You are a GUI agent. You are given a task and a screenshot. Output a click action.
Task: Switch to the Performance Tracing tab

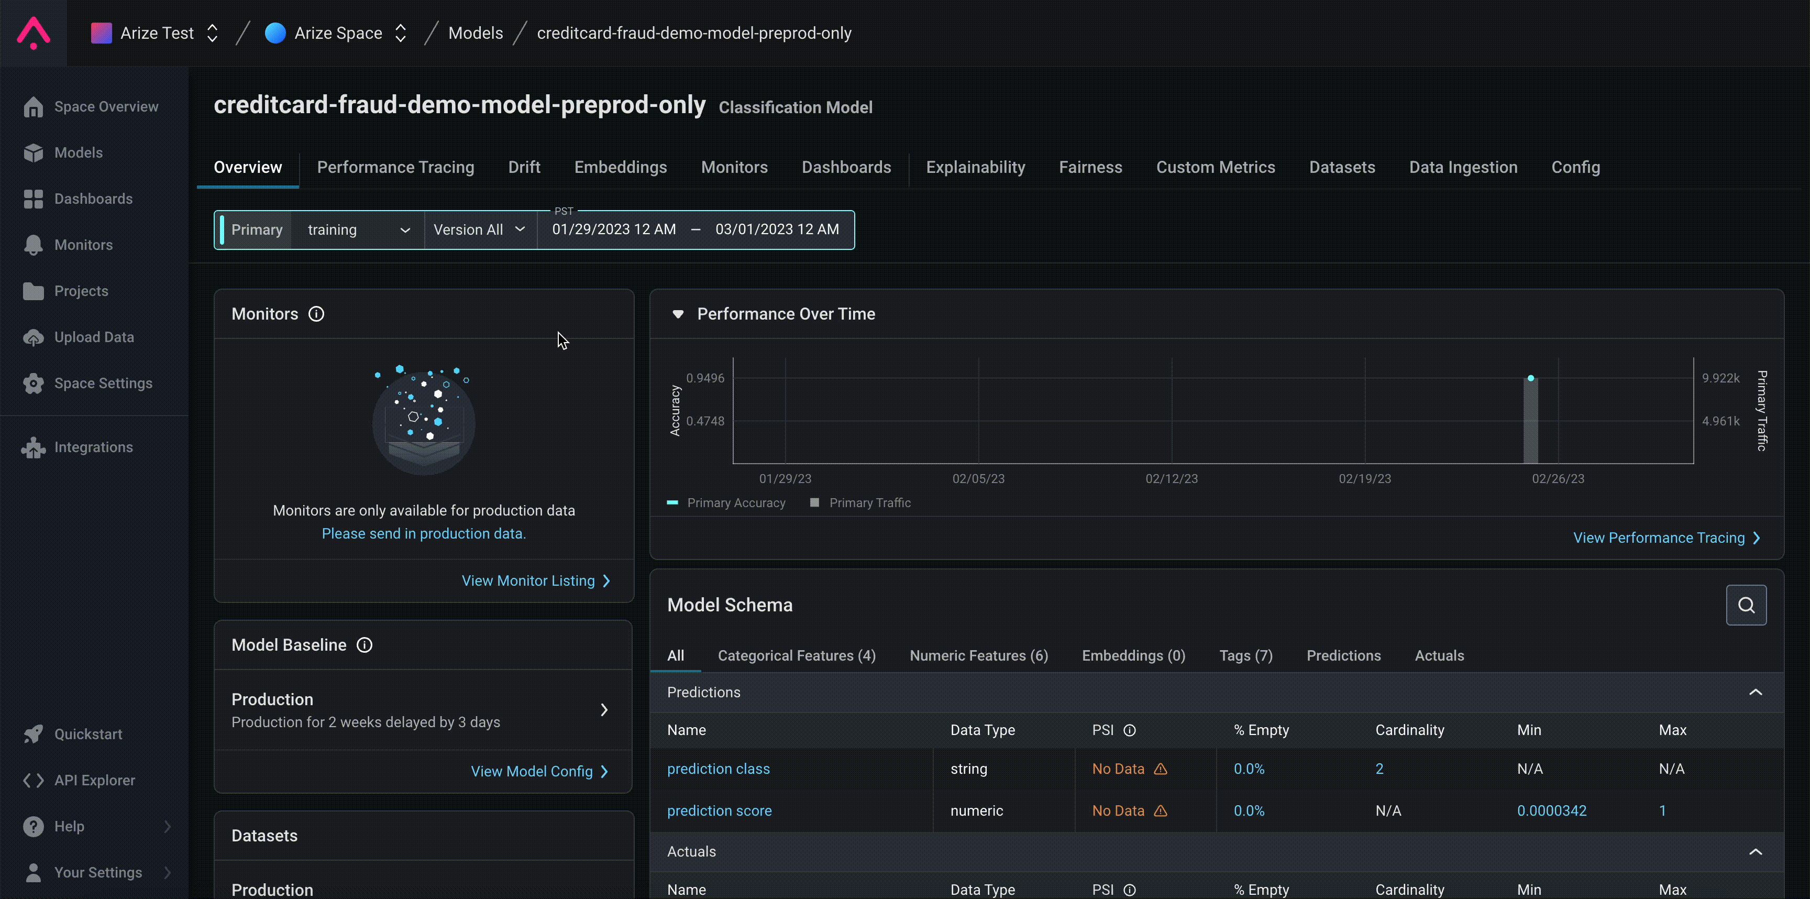pyautogui.click(x=395, y=167)
